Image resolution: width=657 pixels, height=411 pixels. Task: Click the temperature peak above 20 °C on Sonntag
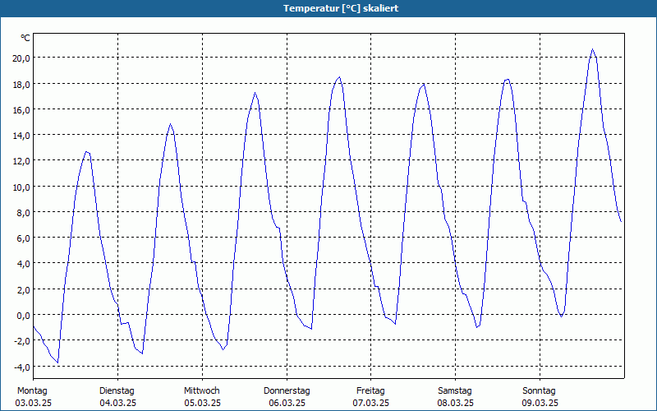(x=592, y=49)
